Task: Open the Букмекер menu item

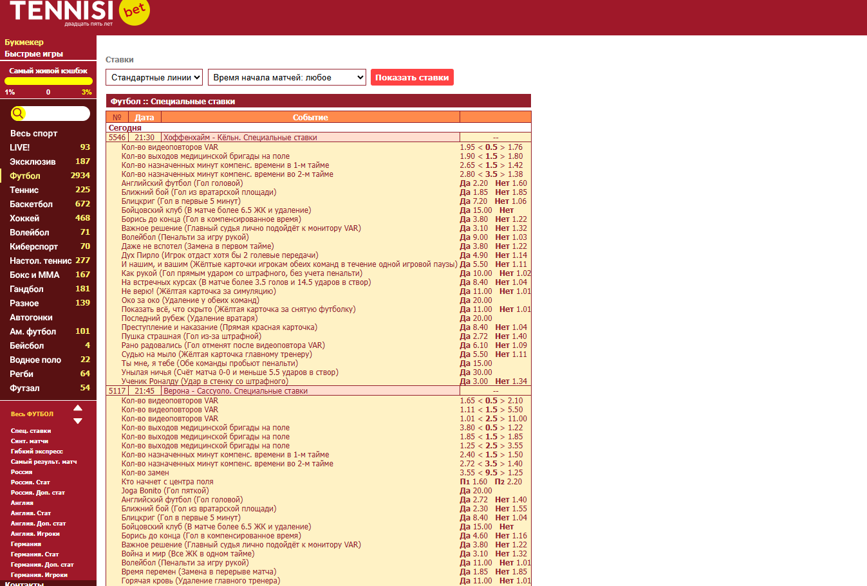Action: (24, 42)
